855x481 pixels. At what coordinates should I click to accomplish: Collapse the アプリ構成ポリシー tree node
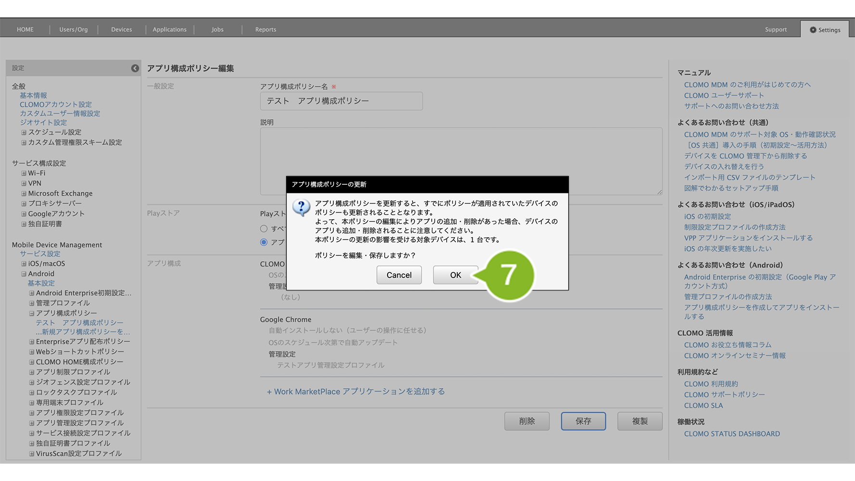[x=32, y=313]
